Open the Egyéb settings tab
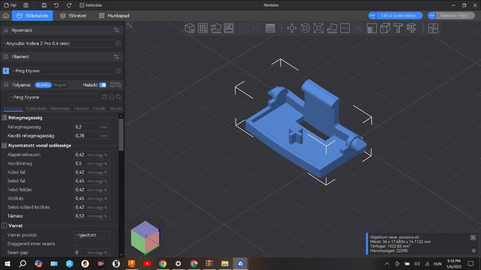This screenshot has height=270, width=481. (99, 109)
